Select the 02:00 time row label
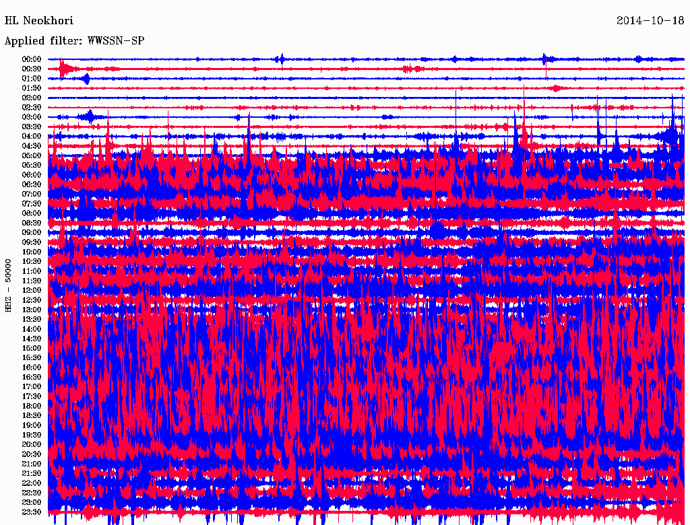 pos(32,98)
